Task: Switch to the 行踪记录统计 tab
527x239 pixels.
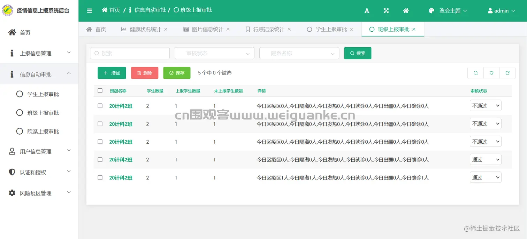Action: coord(268,29)
